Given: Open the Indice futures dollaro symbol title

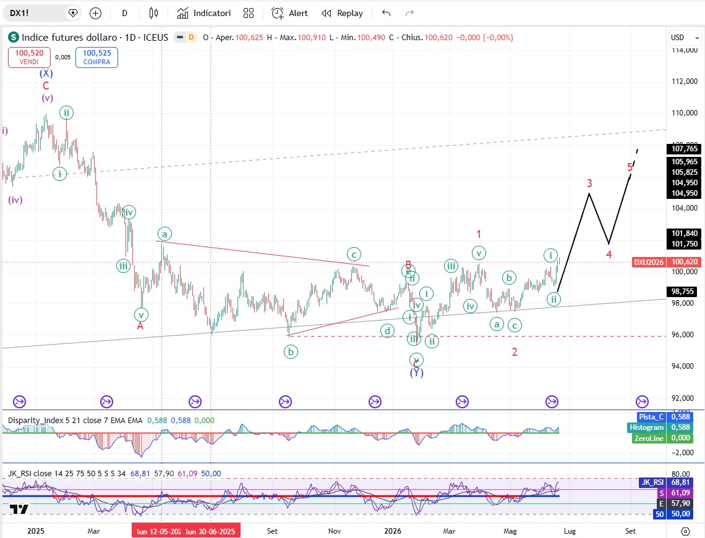Looking at the screenshot, I should tap(95, 37).
